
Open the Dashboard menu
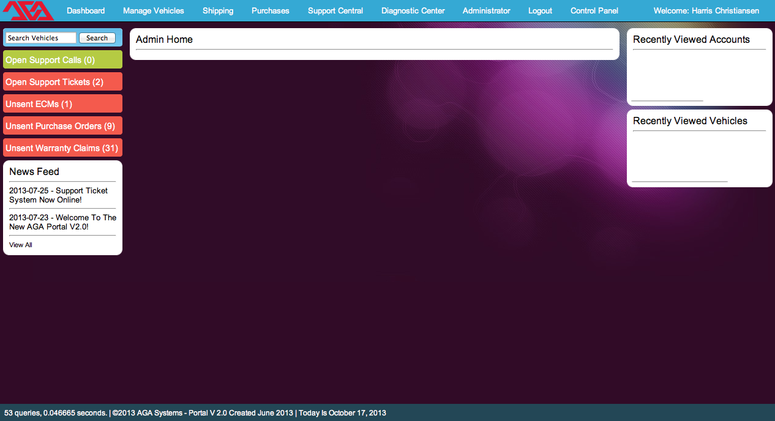tap(86, 11)
